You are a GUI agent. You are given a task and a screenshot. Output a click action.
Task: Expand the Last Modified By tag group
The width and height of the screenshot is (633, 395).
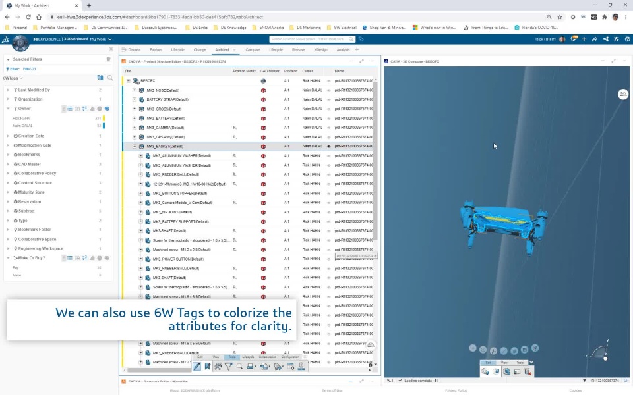pyautogui.click(x=8, y=90)
